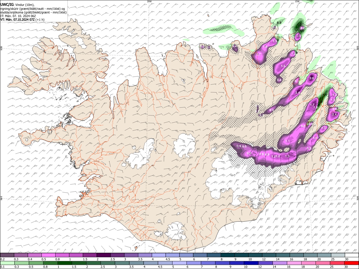The width and height of the screenshot is (359, 269).
Task: Click the '15W' longitude label at the top
Action: [x=297, y=1]
